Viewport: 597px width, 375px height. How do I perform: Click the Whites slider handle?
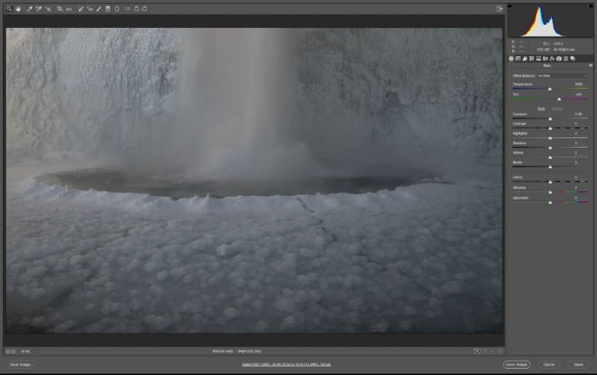pos(550,157)
